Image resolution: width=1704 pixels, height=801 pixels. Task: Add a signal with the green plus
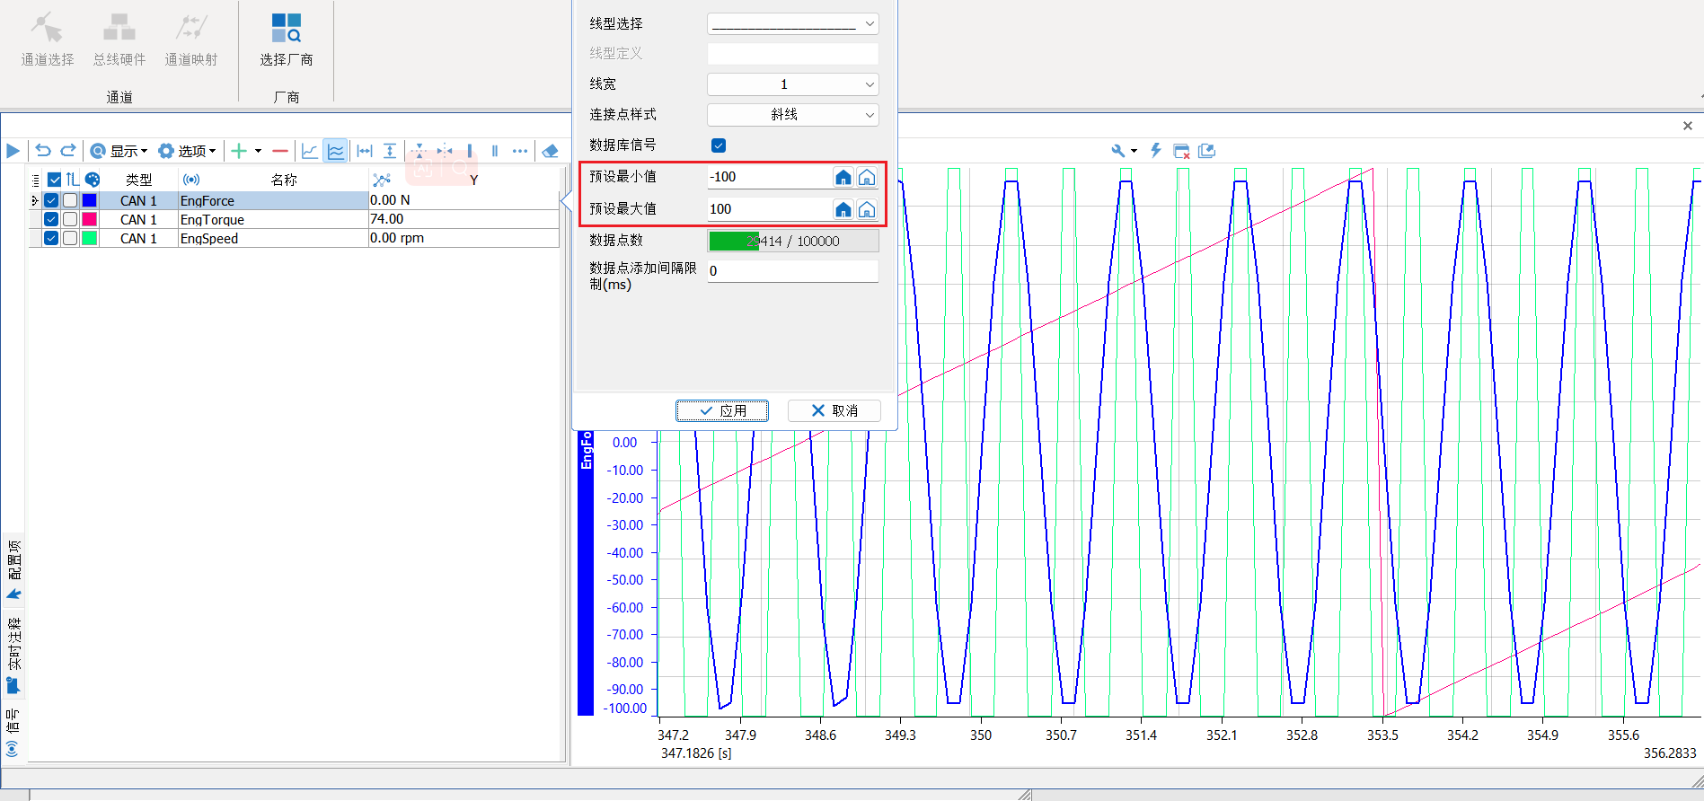(x=239, y=151)
